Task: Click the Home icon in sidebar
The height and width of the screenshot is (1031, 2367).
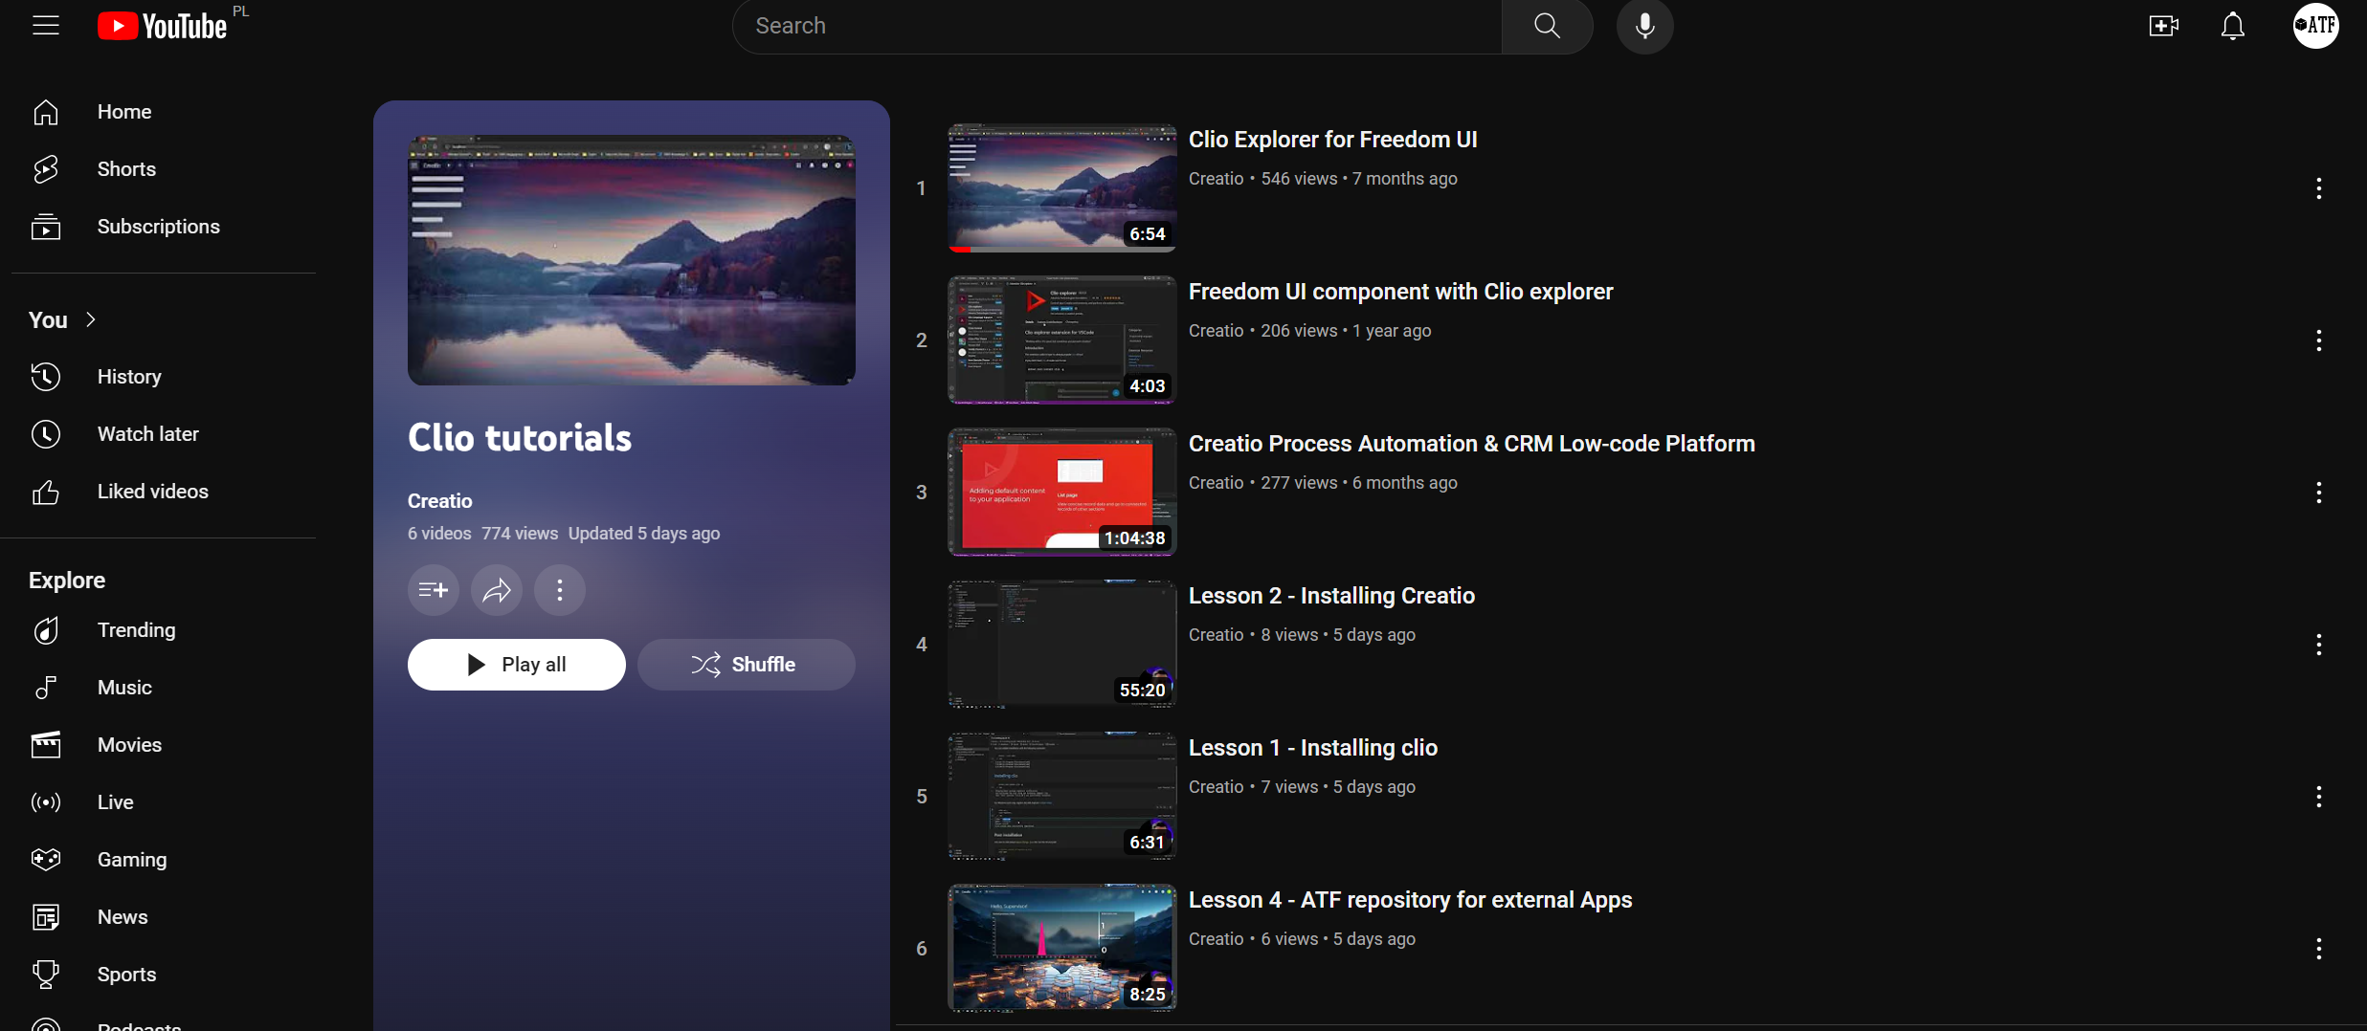Action: tap(46, 112)
